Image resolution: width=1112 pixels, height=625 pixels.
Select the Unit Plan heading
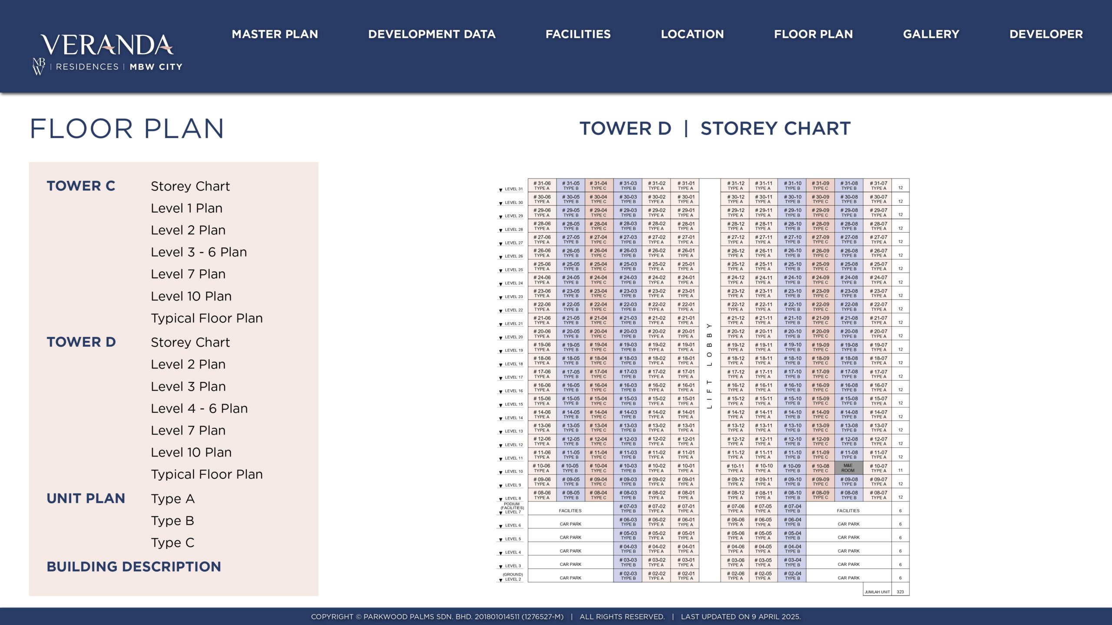[x=86, y=498]
